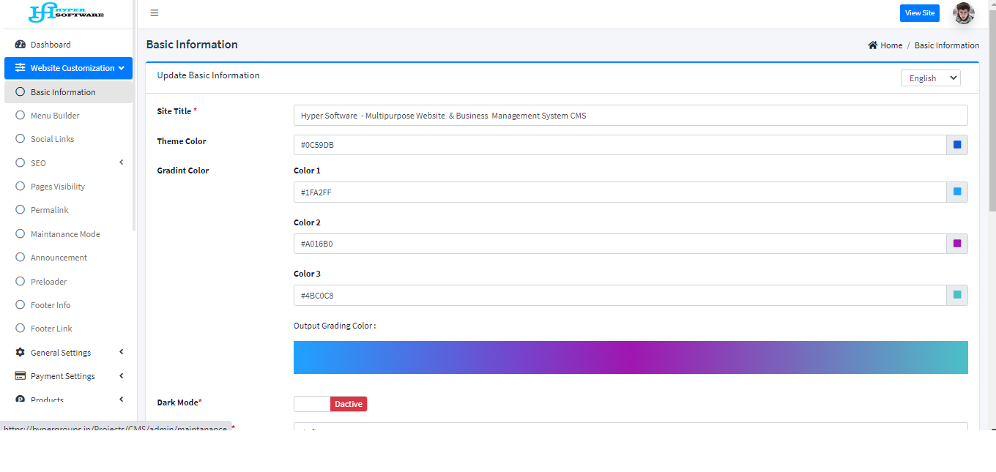Image resolution: width=996 pixels, height=472 pixels.
Task: Toggle the Dark Mode switch
Action: tap(330, 404)
